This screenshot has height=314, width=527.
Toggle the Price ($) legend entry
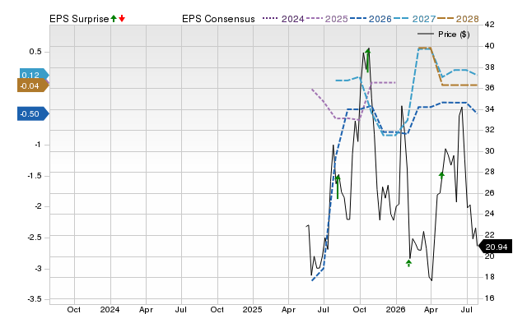(444, 35)
